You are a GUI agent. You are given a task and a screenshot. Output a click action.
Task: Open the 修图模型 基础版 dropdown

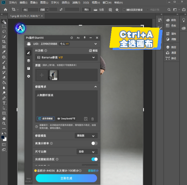(86, 136)
